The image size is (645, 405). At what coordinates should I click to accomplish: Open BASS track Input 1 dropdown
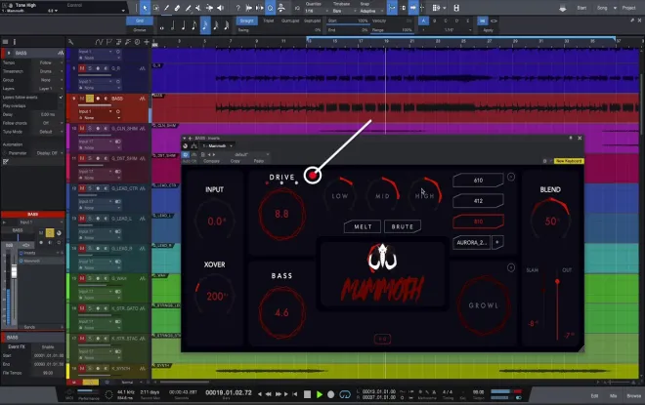tap(96, 111)
